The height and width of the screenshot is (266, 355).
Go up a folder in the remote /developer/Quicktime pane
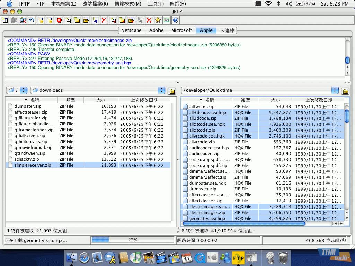coord(345,91)
